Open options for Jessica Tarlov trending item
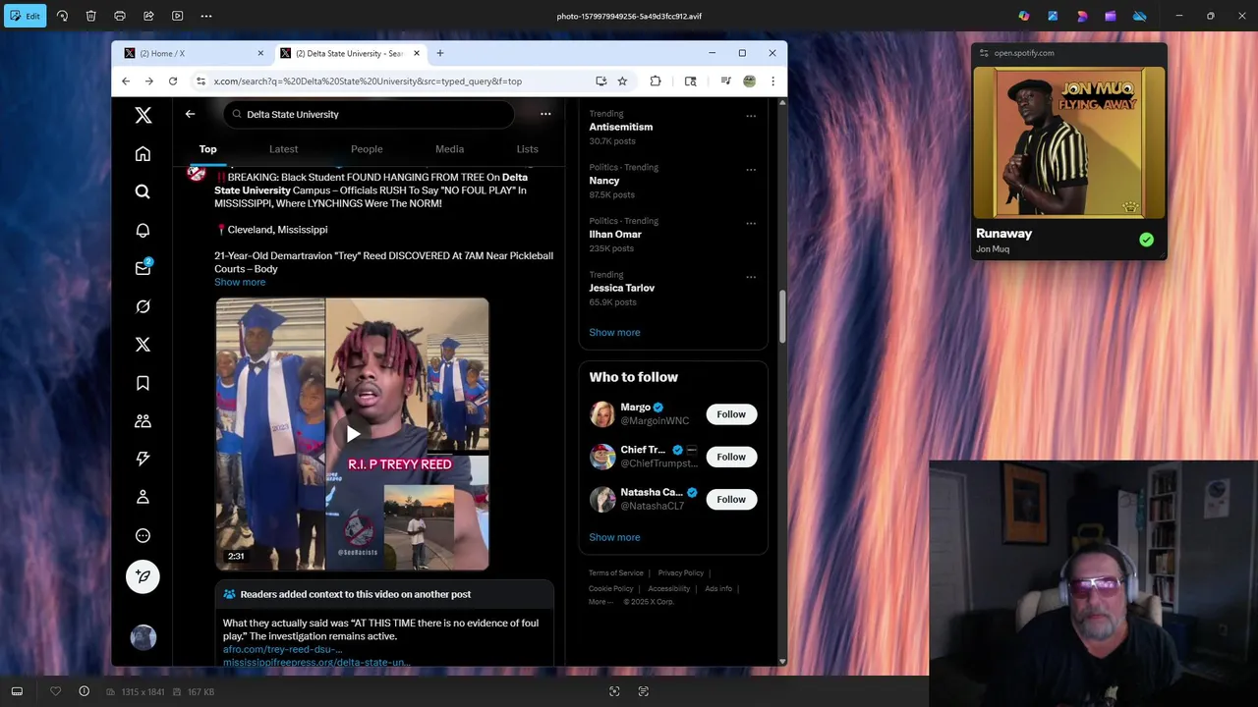Image resolution: width=1258 pixels, height=707 pixels. (x=751, y=277)
